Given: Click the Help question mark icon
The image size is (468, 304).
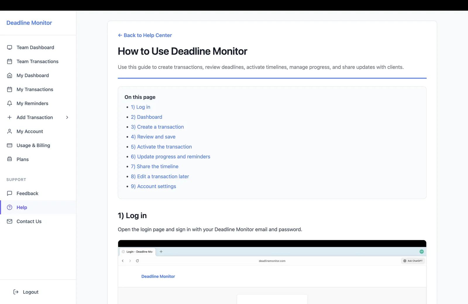Looking at the screenshot, I should (10, 207).
